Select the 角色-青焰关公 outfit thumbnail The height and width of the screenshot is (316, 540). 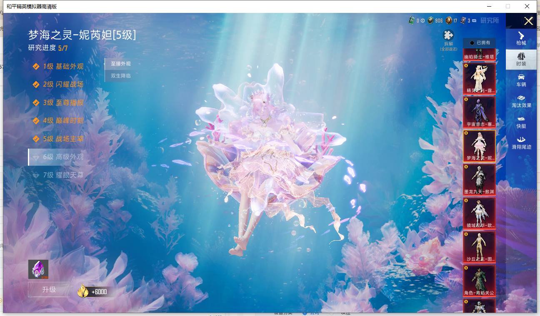pyautogui.click(x=480, y=281)
